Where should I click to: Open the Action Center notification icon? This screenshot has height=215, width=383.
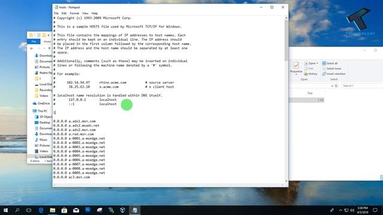(375, 210)
